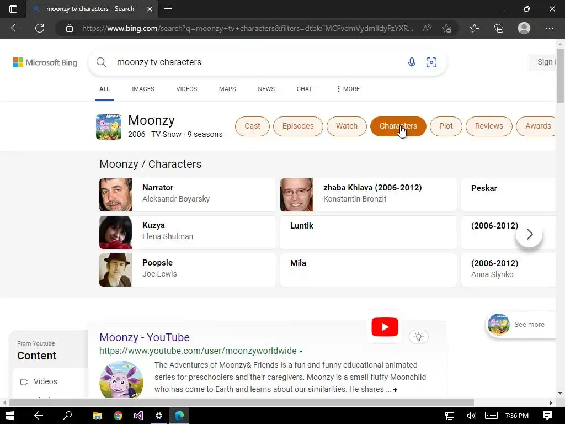The width and height of the screenshot is (565, 424).
Task: Open Collections icon in toolbar
Action: [x=499, y=28]
